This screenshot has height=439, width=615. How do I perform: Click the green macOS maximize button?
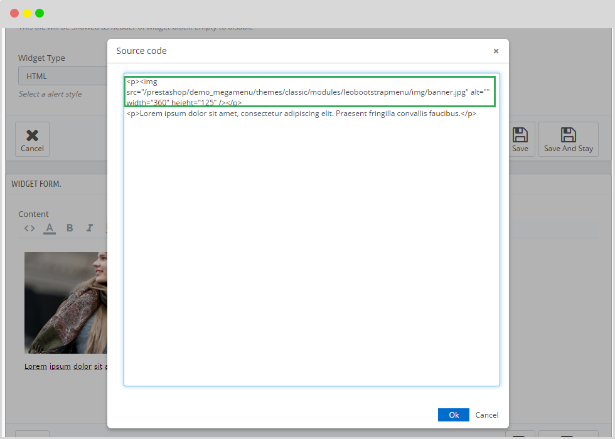coord(40,13)
